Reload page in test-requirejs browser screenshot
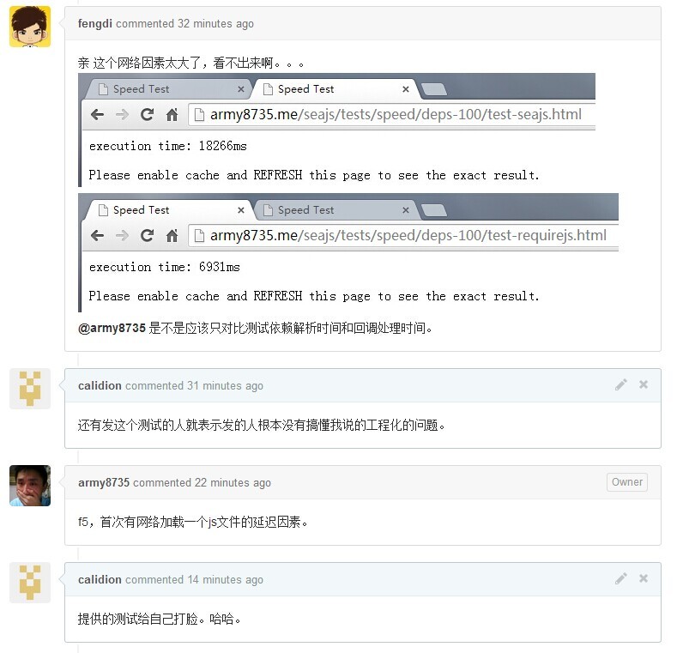 click(148, 236)
